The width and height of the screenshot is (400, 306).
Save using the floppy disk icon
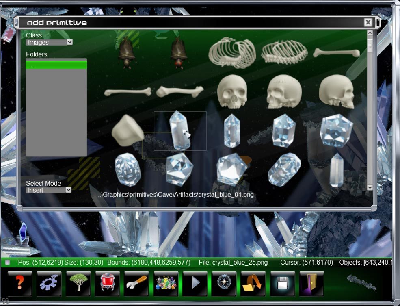click(282, 284)
